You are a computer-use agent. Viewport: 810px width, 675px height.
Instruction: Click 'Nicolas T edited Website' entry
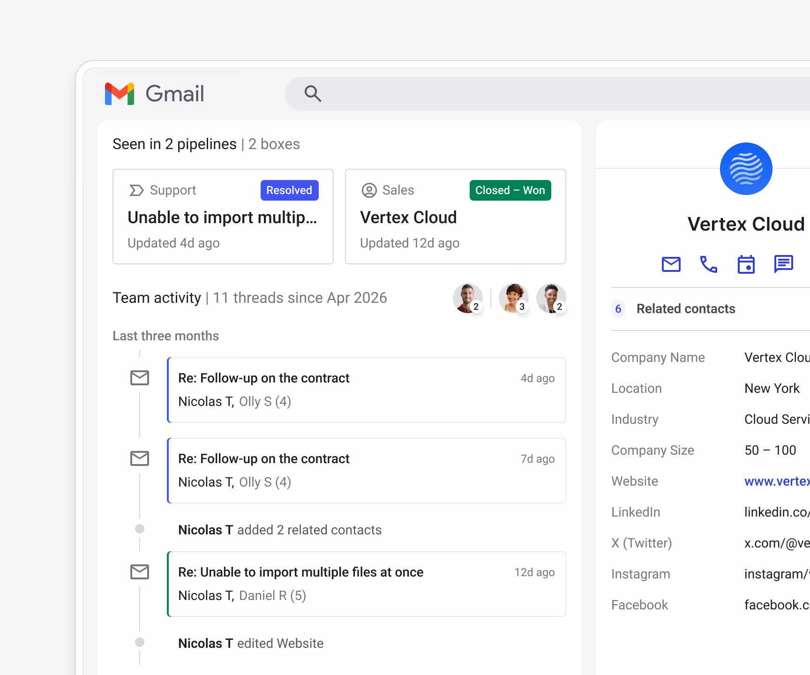[x=251, y=643]
